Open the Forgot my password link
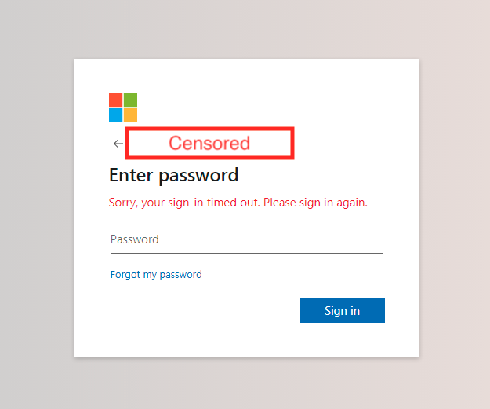The height and width of the screenshot is (409, 490). (156, 275)
